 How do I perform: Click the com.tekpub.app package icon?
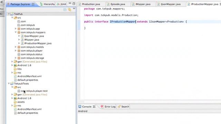19,29
